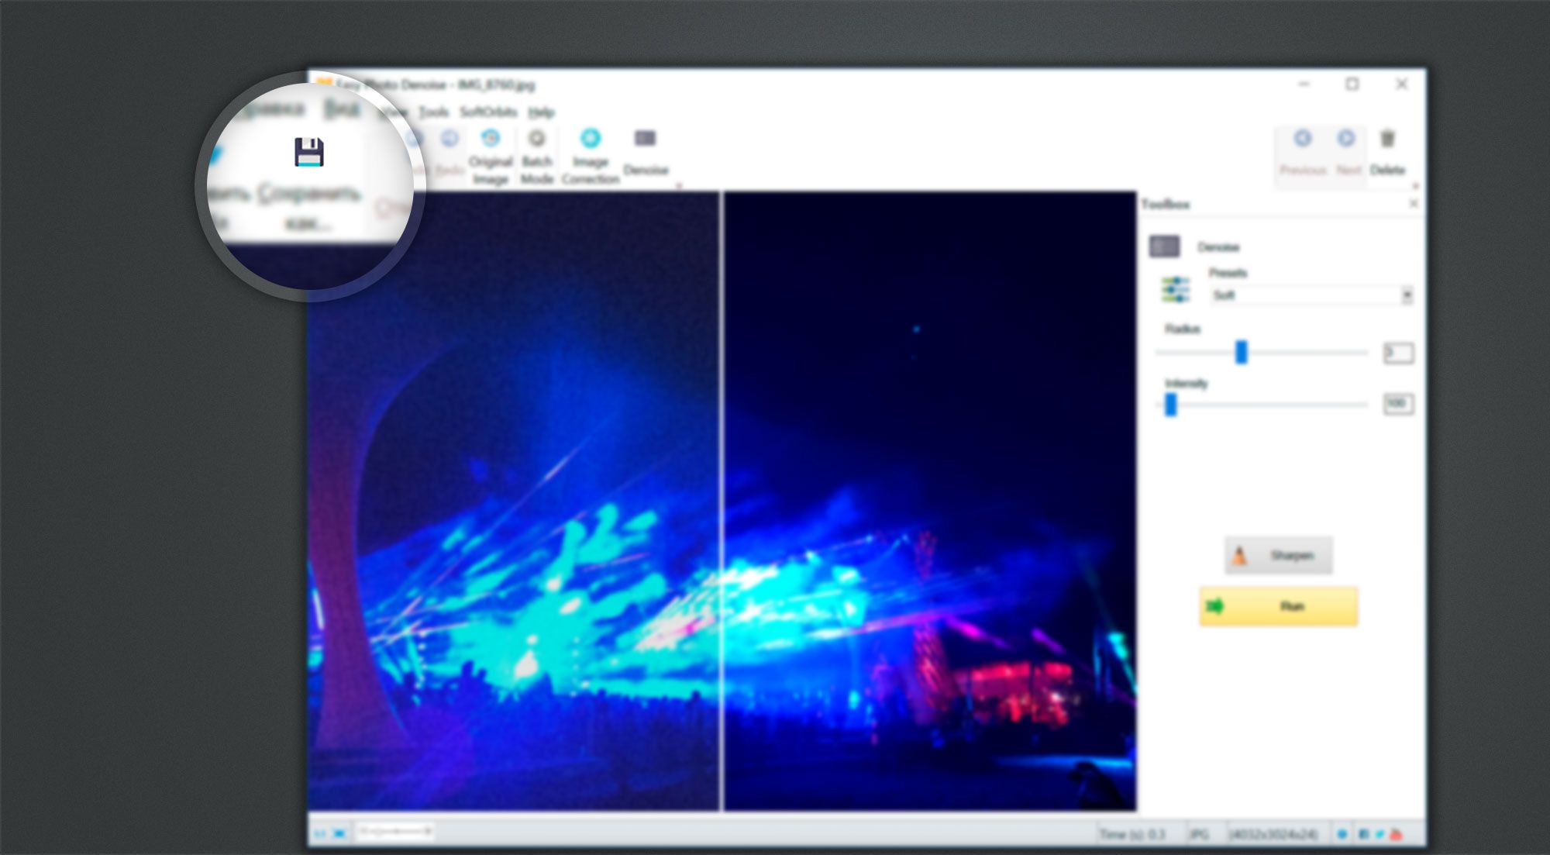Click the Sharpen tool icon
Image resolution: width=1550 pixels, height=855 pixels.
pos(1238,555)
